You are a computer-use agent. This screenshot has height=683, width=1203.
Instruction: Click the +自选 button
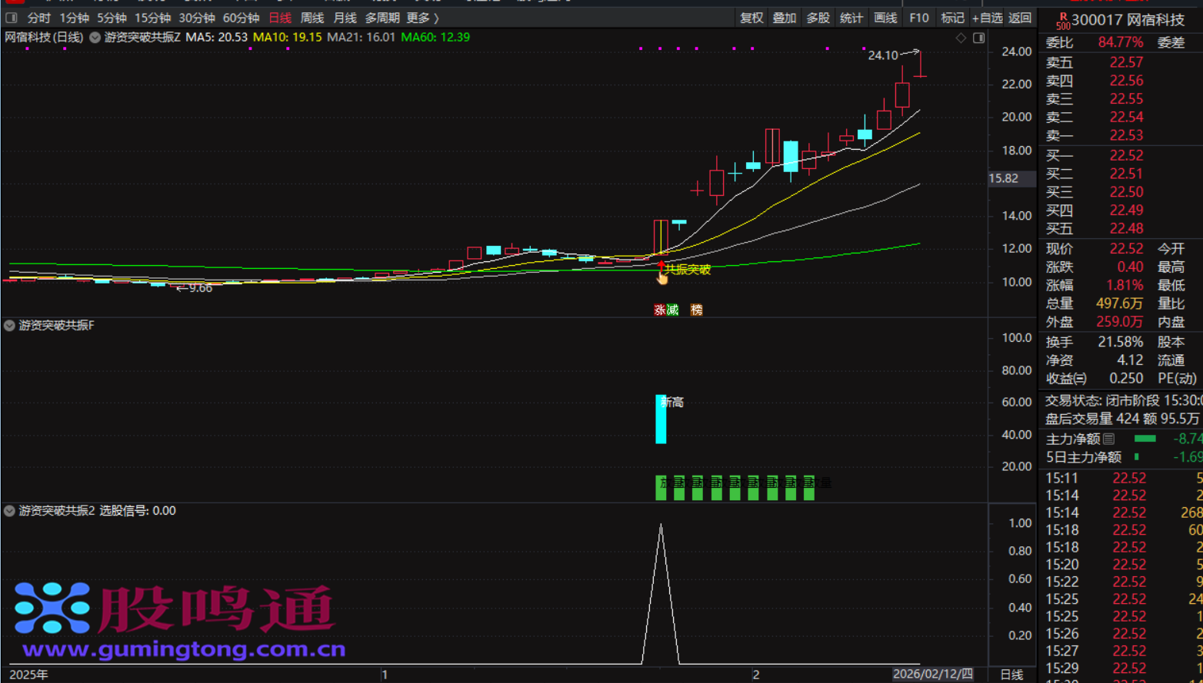pos(987,18)
